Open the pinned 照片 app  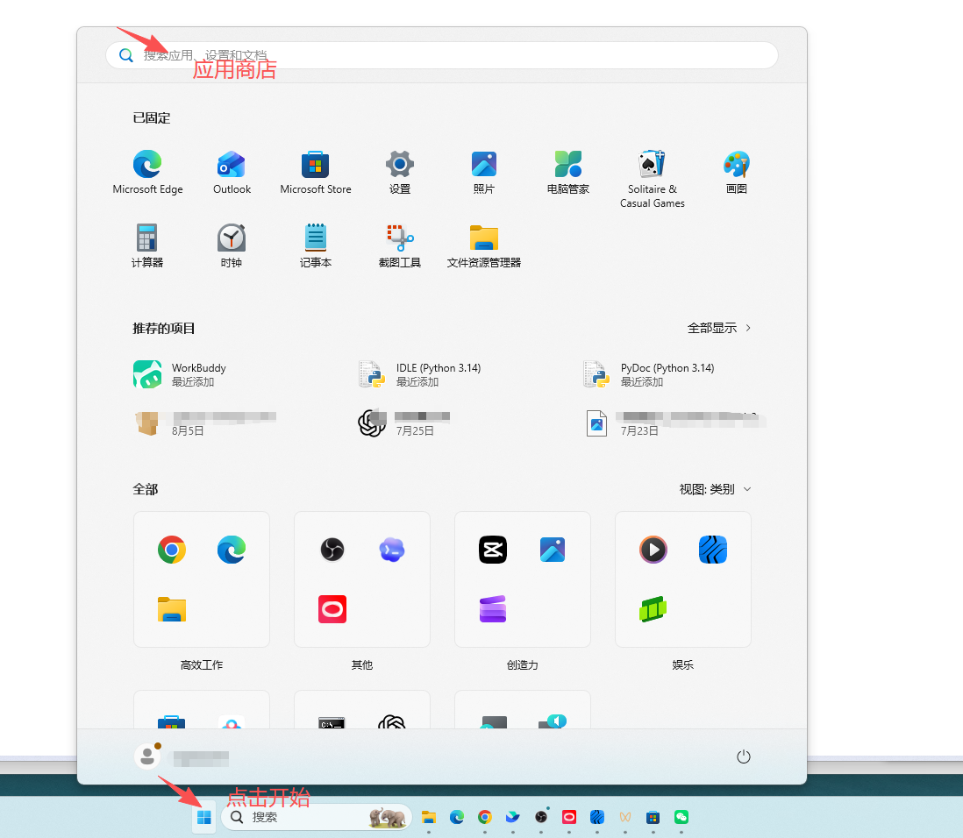484,173
